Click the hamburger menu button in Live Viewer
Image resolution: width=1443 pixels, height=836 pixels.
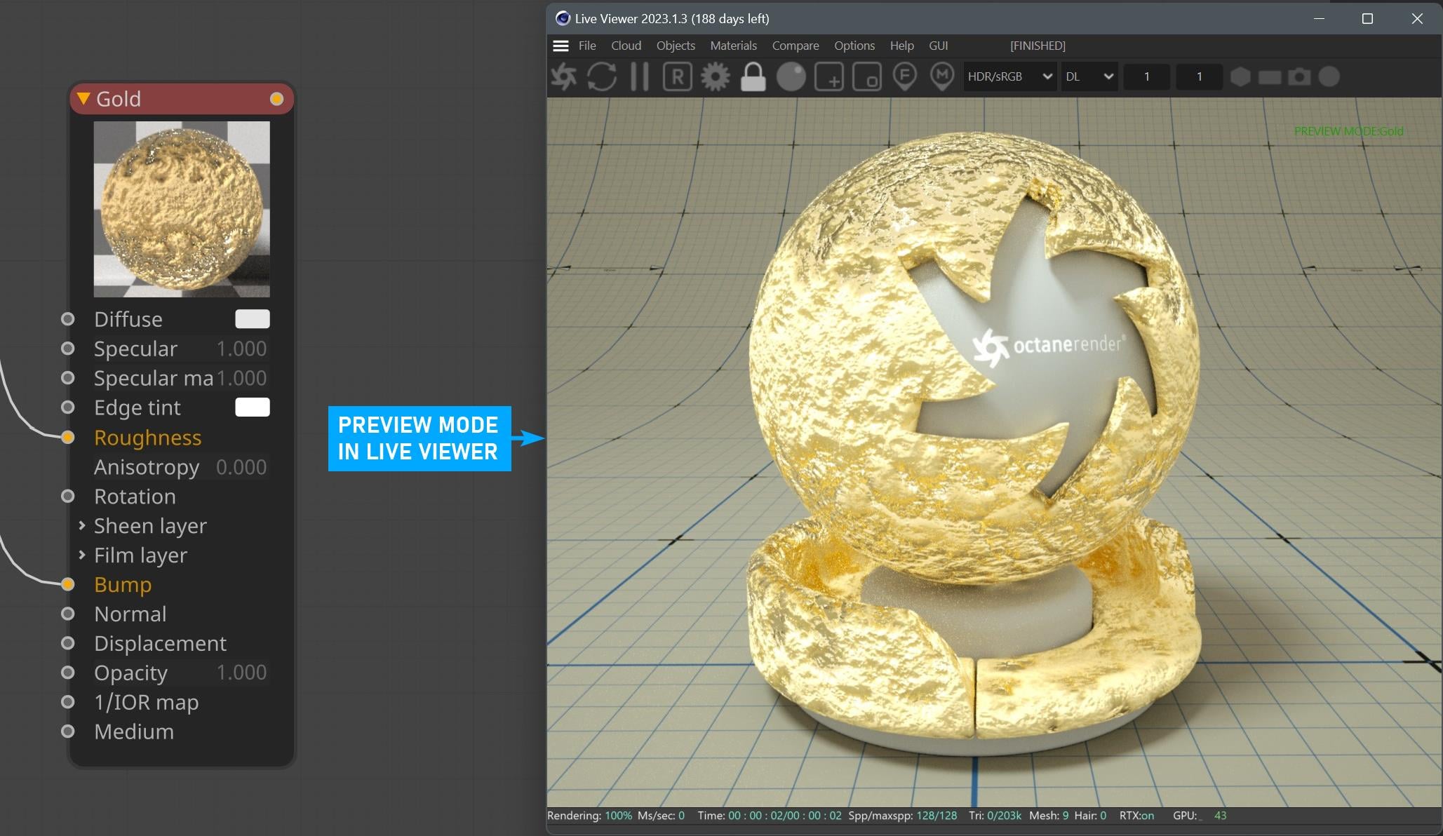tap(561, 46)
